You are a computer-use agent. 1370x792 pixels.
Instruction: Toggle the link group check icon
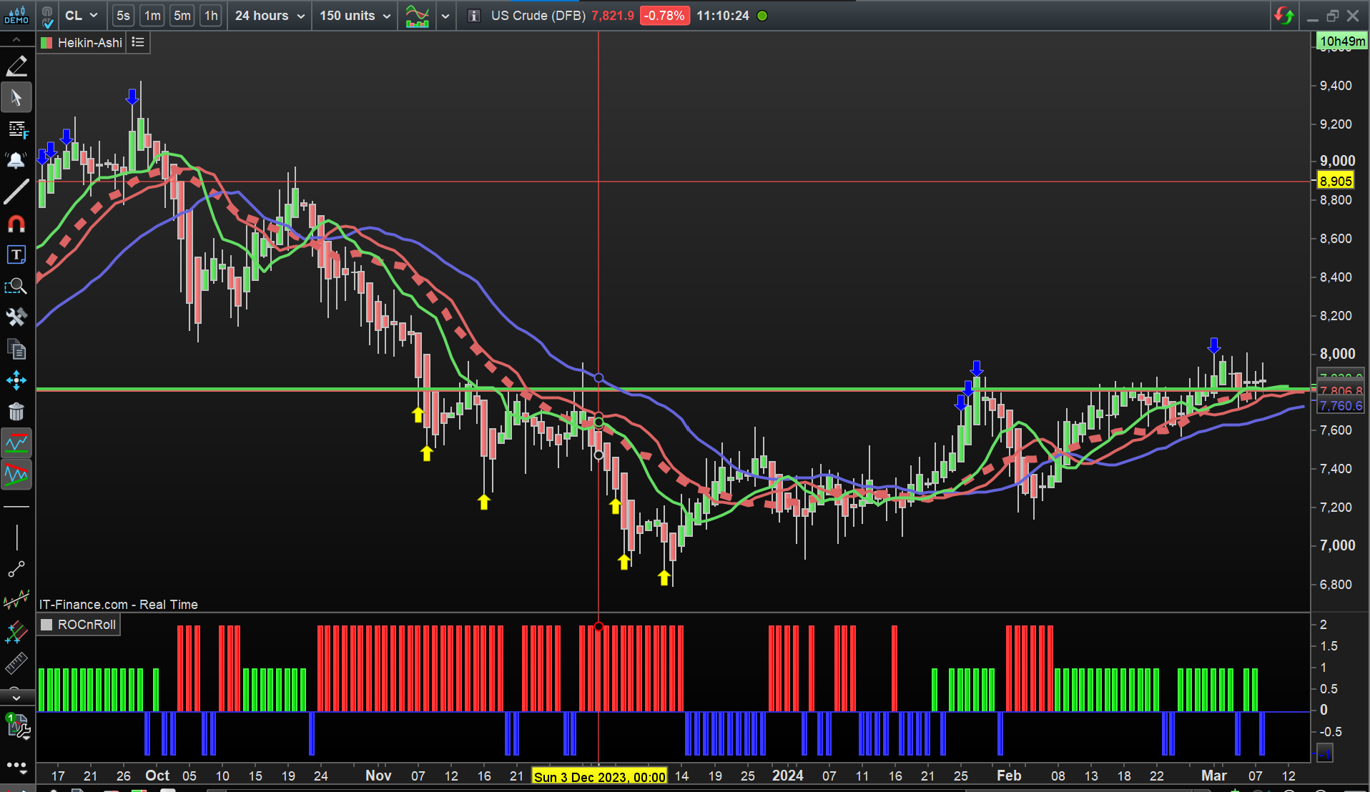tap(47, 16)
